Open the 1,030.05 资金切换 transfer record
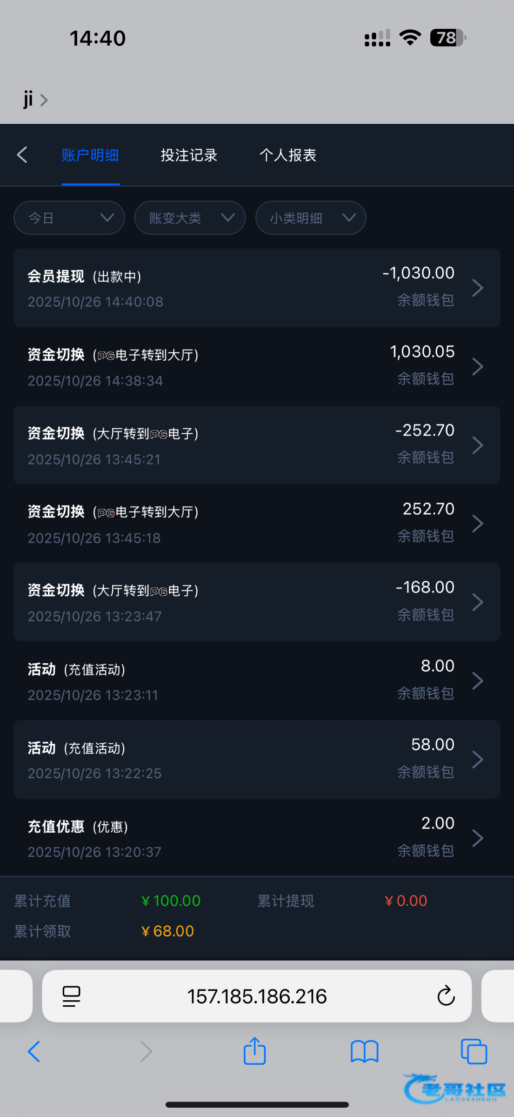Image resolution: width=514 pixels, height=1117 pixels. pos(257,366)
